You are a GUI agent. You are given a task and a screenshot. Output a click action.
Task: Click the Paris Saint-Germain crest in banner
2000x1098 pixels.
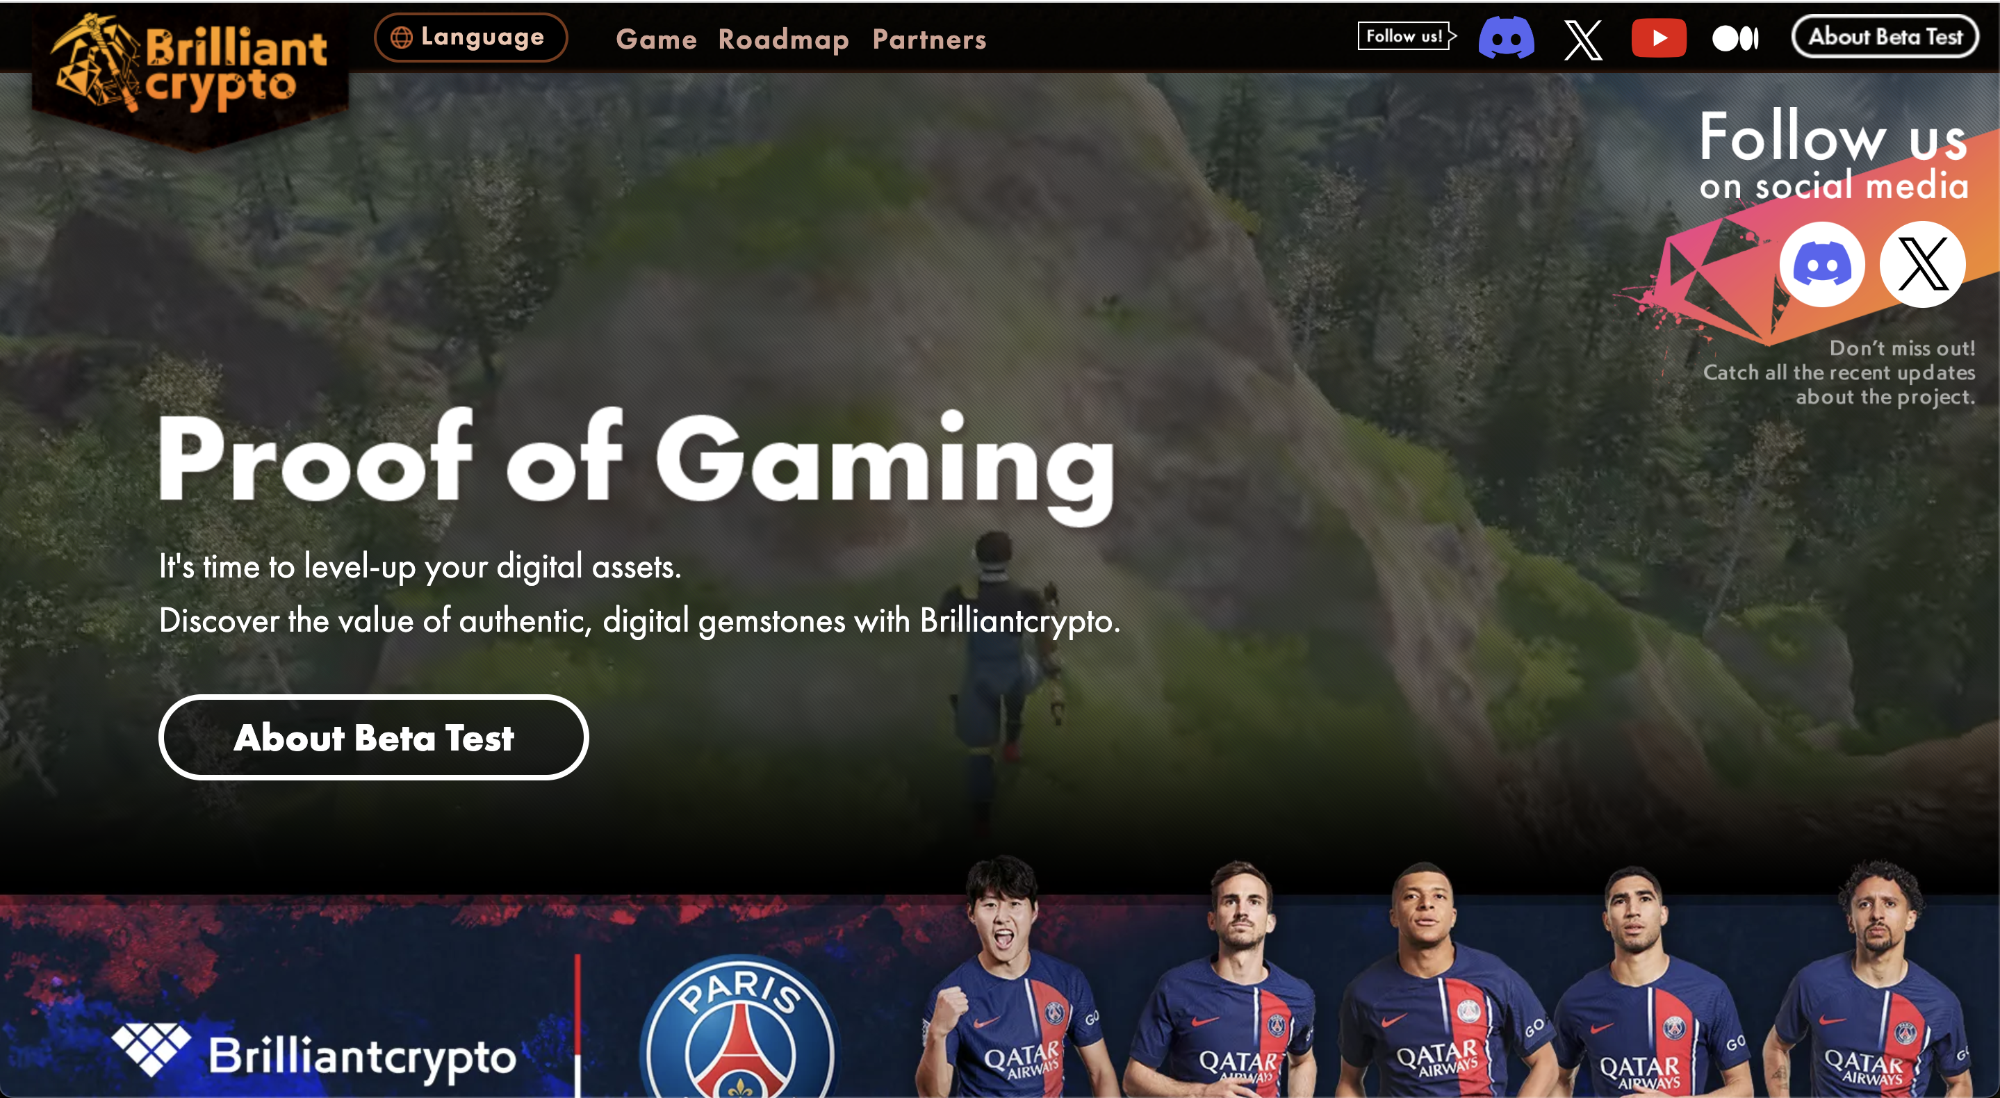pos(739,1026)
